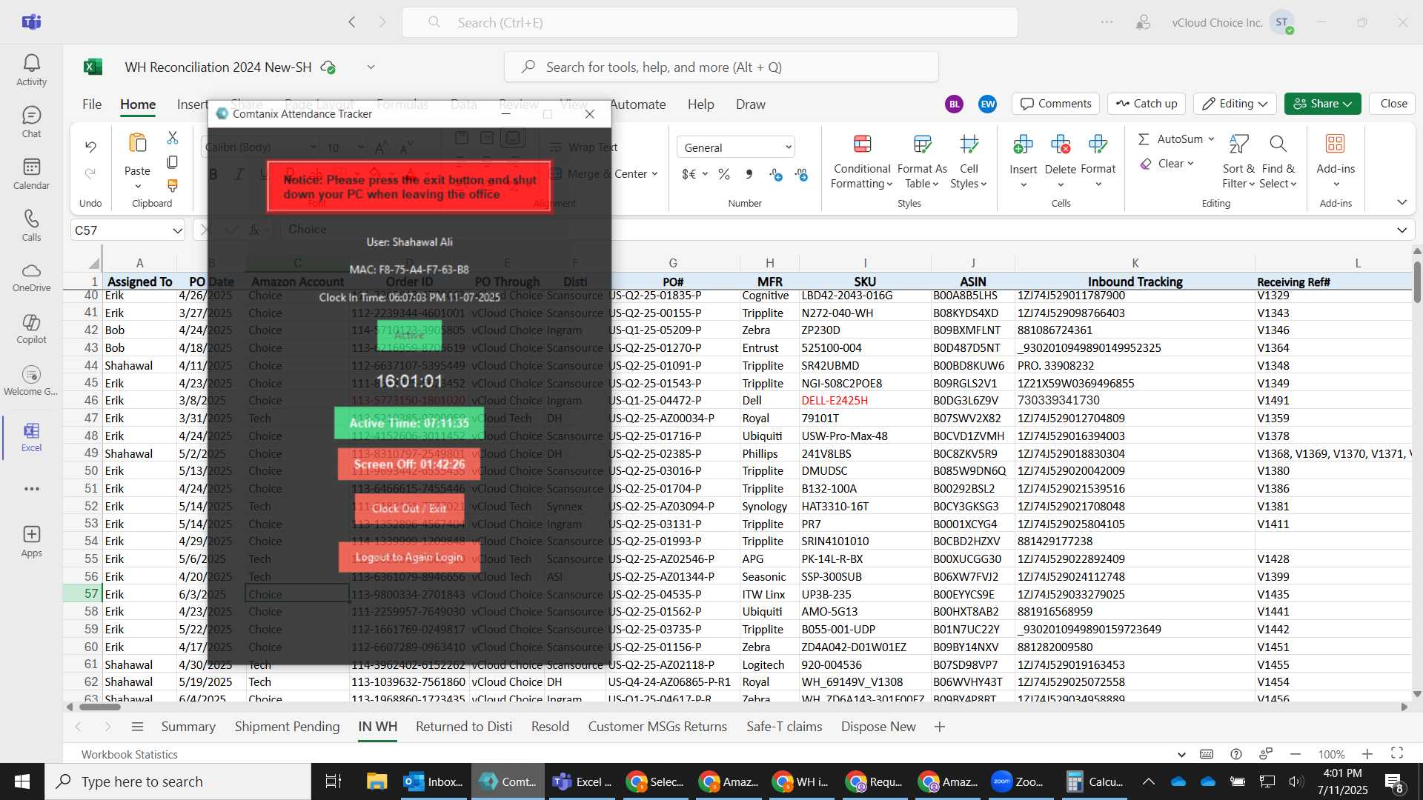The image size is (1423, 800).
Task: Open Find & Select menu
Action: point(1278,161)
